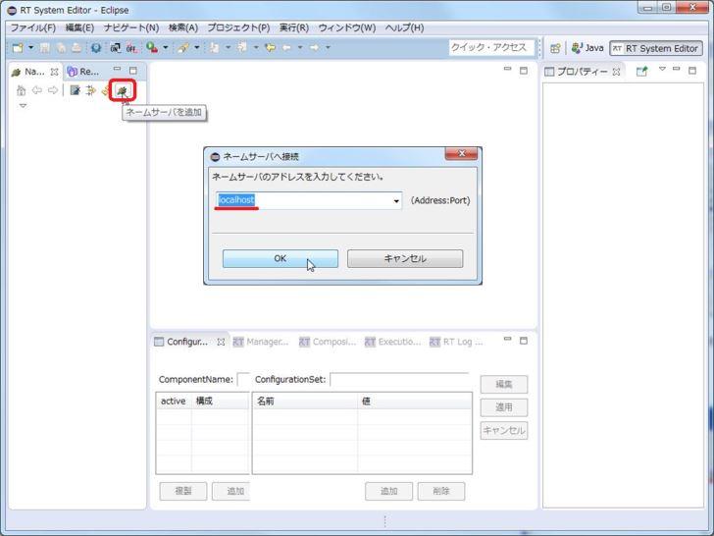Viewport: 714px width, 536px height.
Task: Close the ネームサーバへ接続 dialog
Action: coord(461,153)
